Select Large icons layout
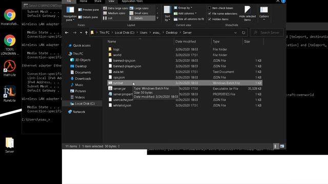This screenshot has width=328, height=184. [x=139, y=8]
